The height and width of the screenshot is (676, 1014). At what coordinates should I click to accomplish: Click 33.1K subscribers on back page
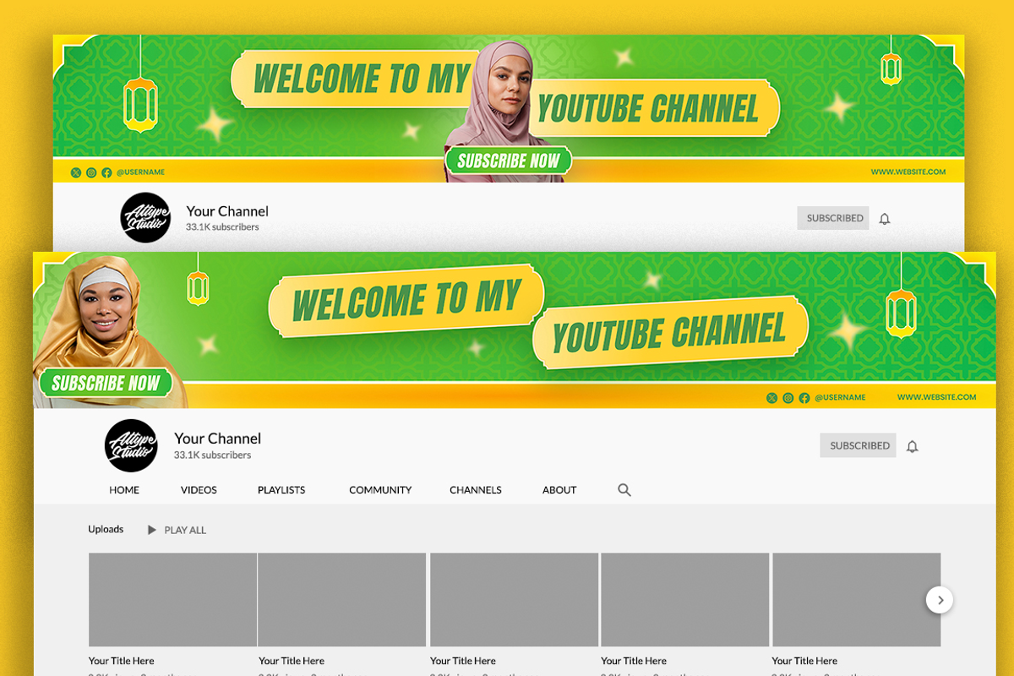[222, 227]
